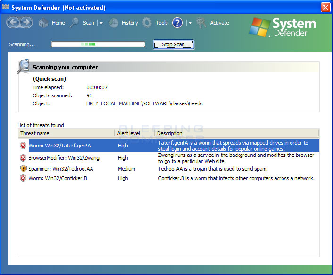333x275 pixels.
Task: Click the Back navigation arrow
Action: (x=13, y=22)
